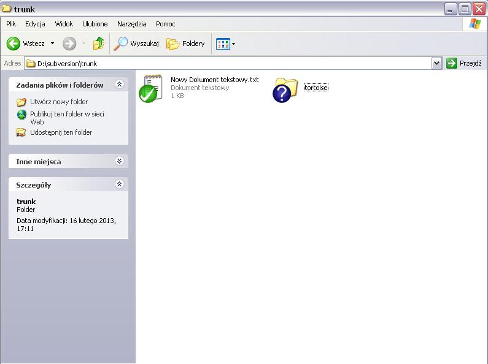Maximize the trunk window
Image resolution: width=488 pixels, height=364 pixels.
(465, 9)
